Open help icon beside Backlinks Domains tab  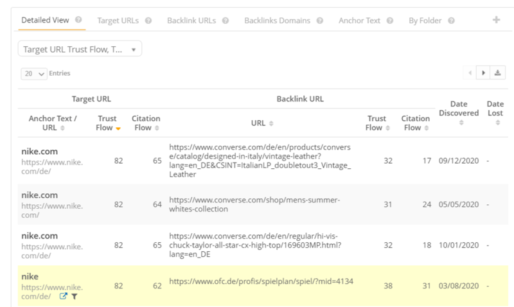(x=319, y=21)
